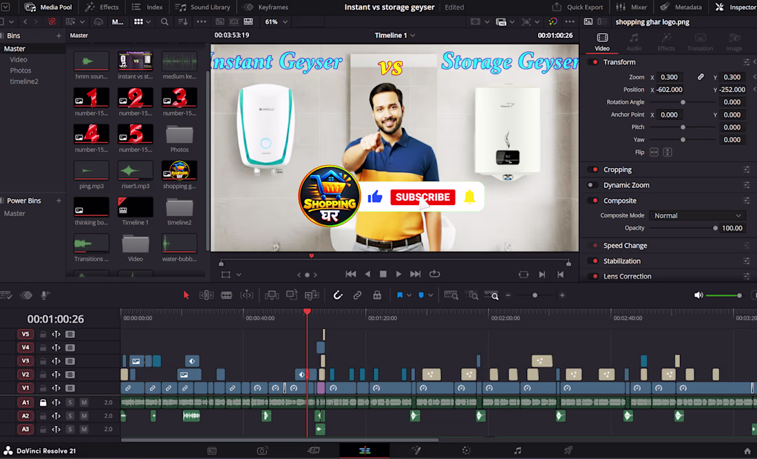Switch to the Inspector Audio tab

tap(634, 42)
